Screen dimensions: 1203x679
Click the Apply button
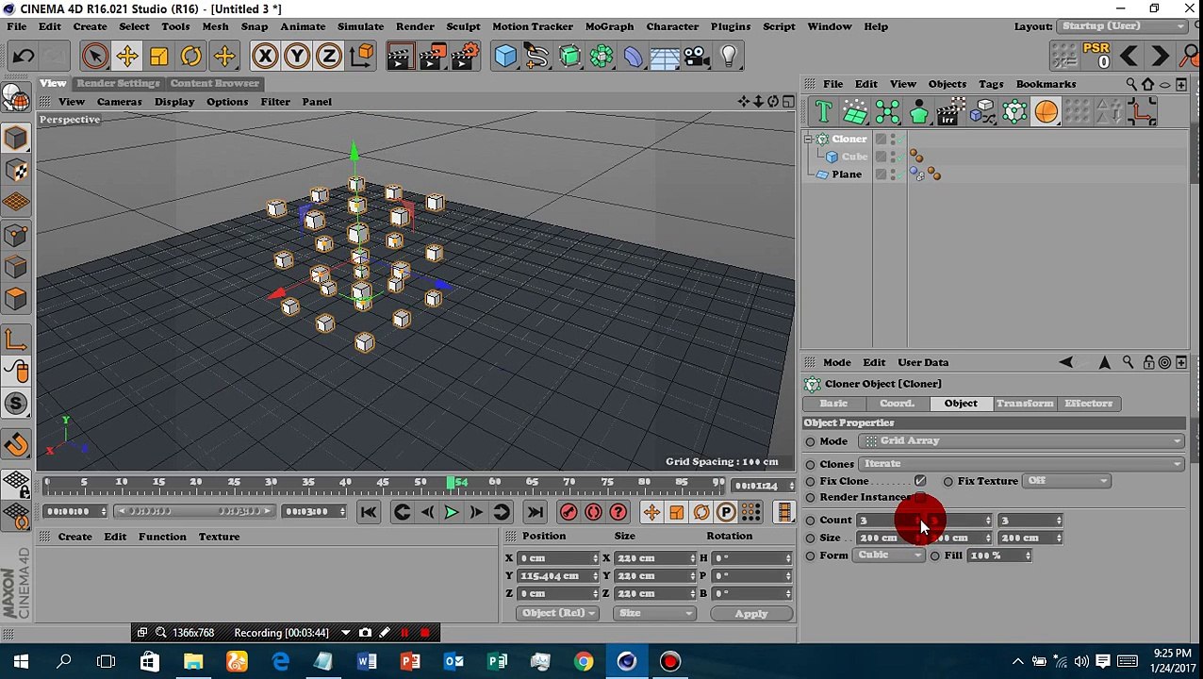(x=751, y=614)
